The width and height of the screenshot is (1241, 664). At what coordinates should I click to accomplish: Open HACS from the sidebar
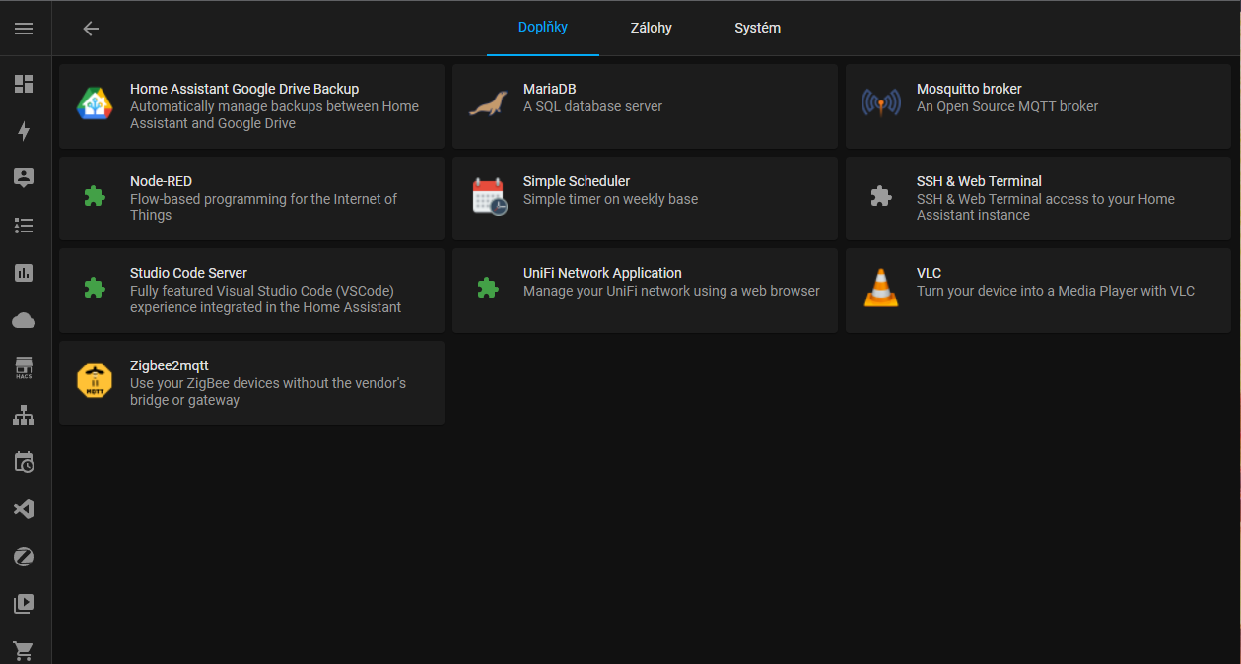[24, 366]
